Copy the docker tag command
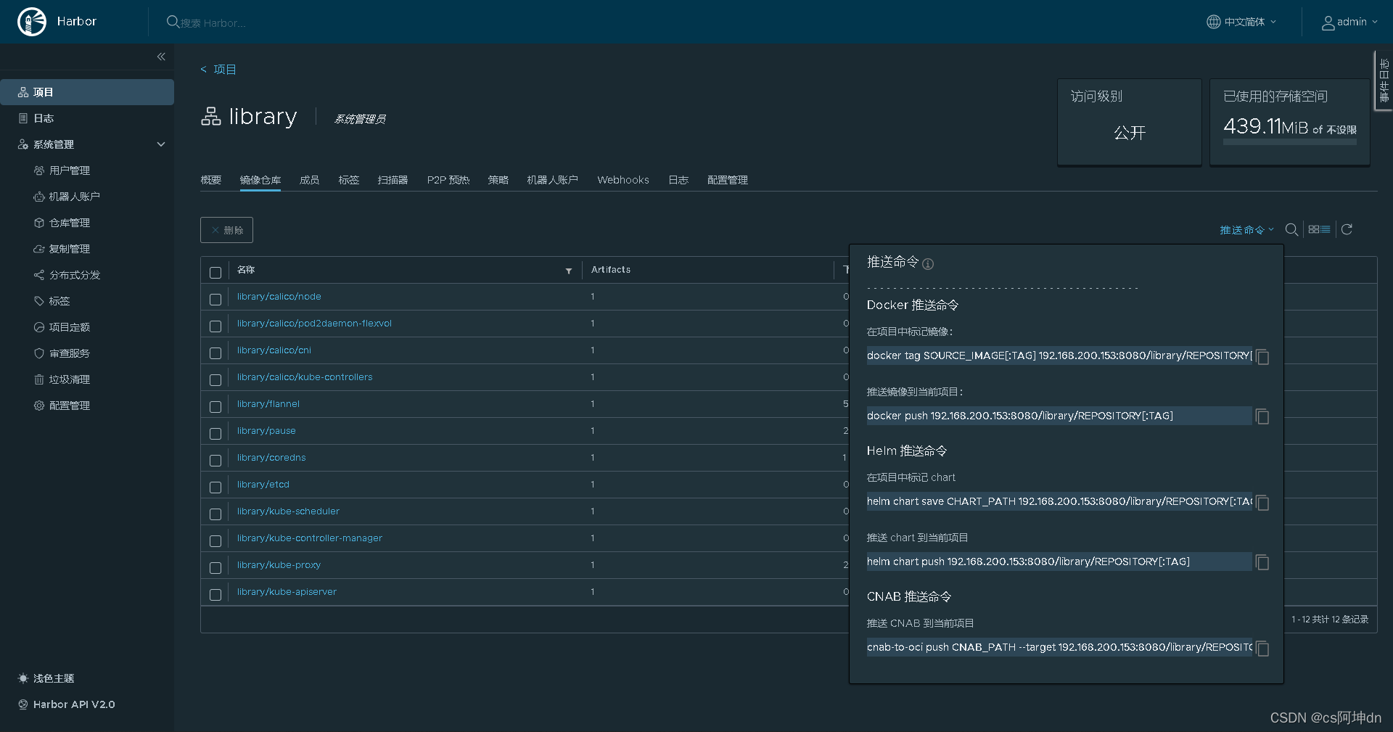The image size is (1393, 732). [1262, 357]
